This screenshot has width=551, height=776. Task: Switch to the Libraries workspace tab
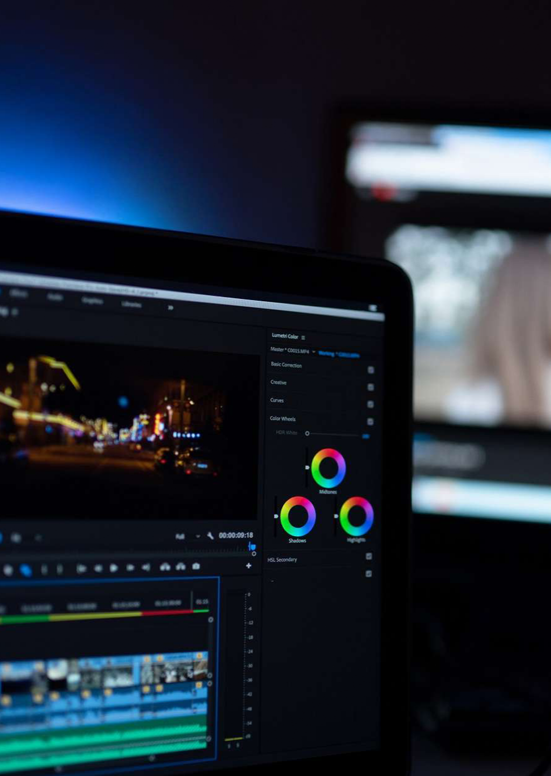(x=131, y=304)
